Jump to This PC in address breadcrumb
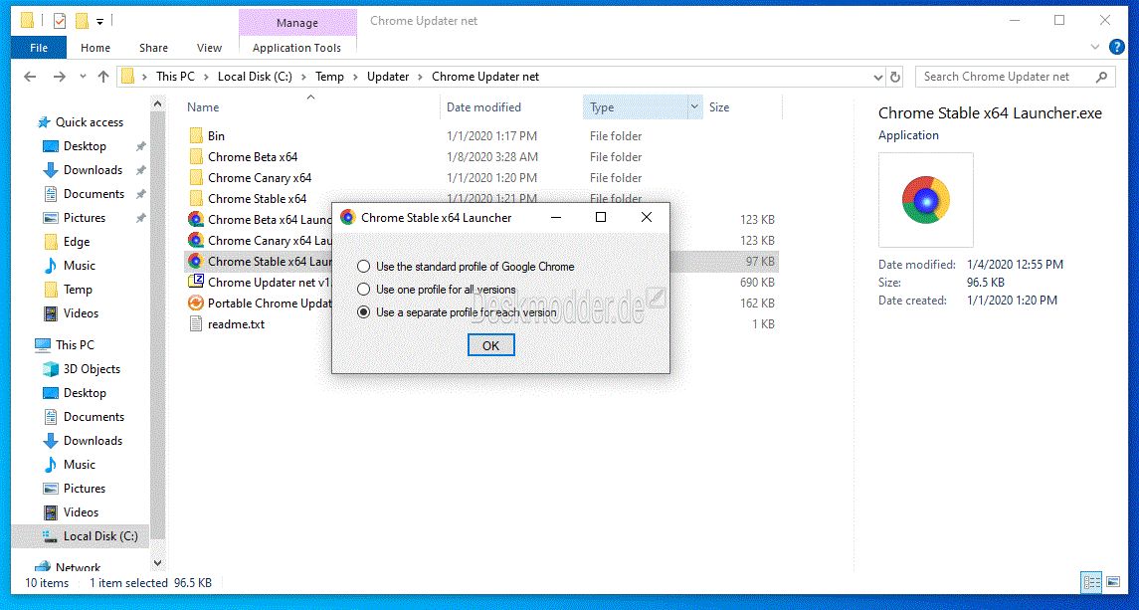This screenshot has width=1139, height=610. [175, 77]
